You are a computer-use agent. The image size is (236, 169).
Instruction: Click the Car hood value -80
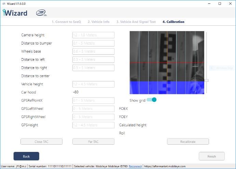(76, 92)
